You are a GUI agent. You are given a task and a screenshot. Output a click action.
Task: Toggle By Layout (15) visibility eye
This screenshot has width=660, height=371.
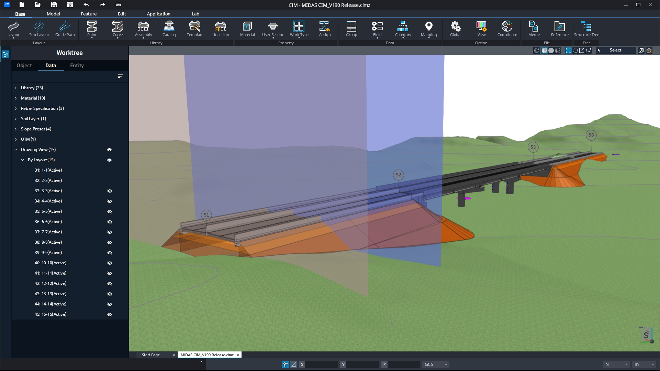click(x=110, y=160)
